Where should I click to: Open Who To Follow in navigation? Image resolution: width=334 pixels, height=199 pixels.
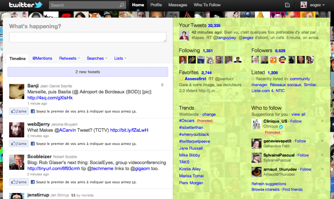[207, 5]
